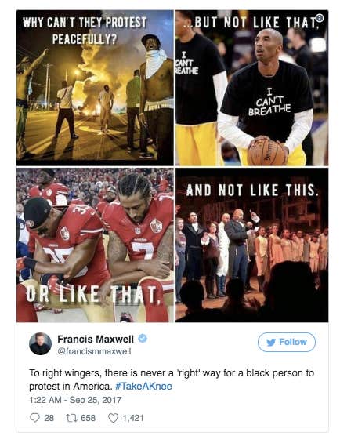This screenshot has width=340, height=443.
Task: Click the Francis Maxwell display name
Action: 96,339
